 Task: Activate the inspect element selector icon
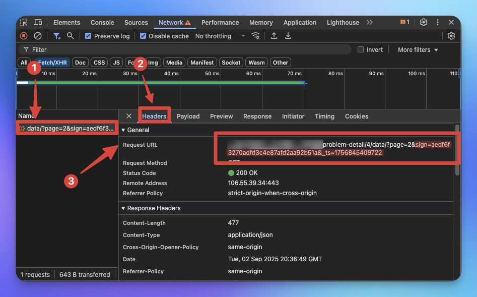(x=24, y=22)
